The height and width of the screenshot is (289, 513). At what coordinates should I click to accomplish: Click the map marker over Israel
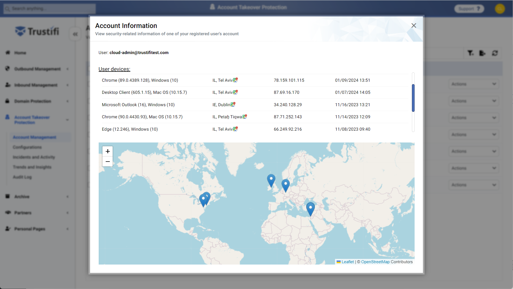[311, 209]
